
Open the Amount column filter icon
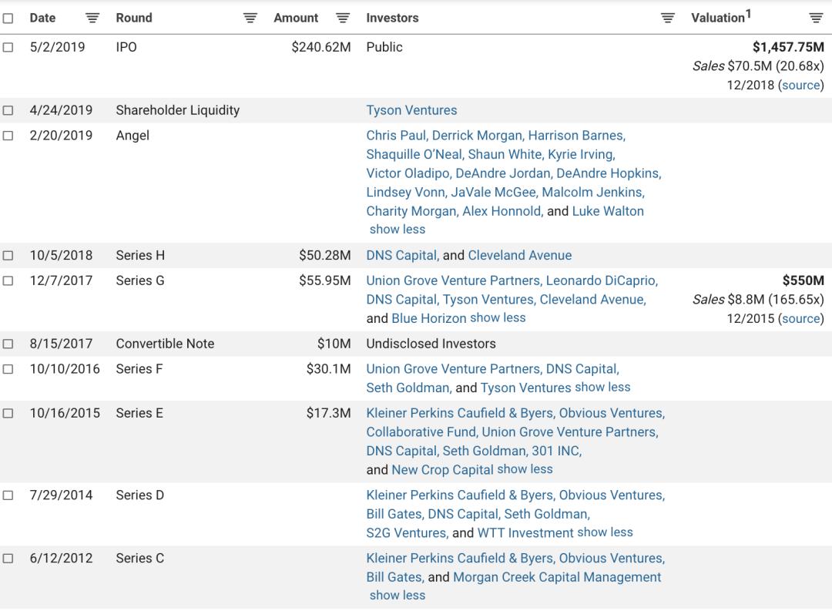(x=343, y=18)
